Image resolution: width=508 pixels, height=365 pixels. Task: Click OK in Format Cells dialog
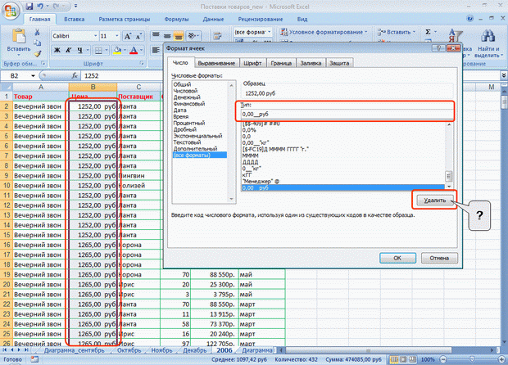point(397,257)
